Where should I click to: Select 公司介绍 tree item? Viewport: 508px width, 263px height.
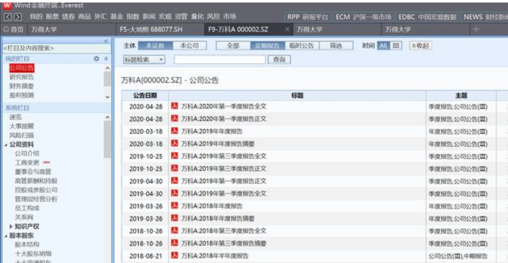[27, 153]
